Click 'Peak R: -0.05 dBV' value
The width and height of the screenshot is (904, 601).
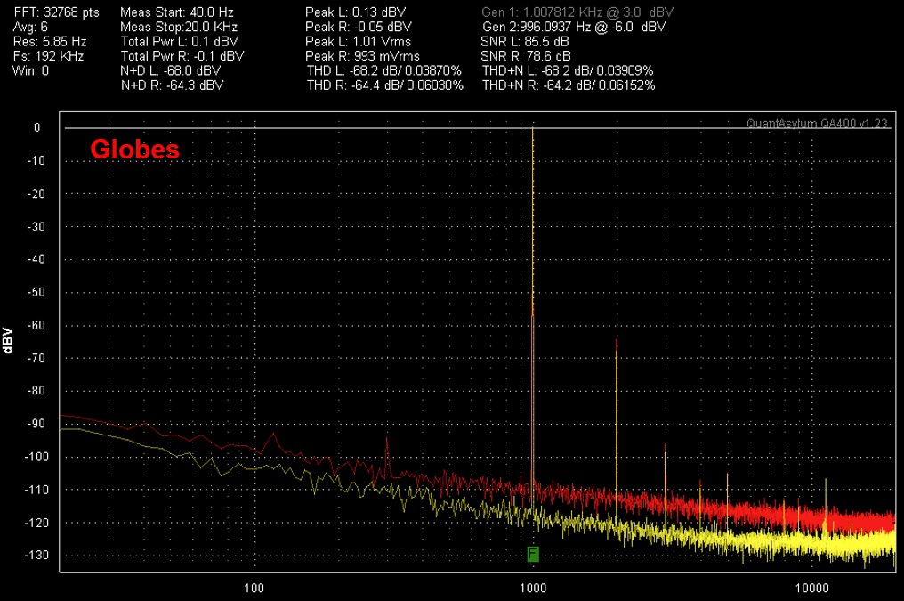(x=359, y=27)
